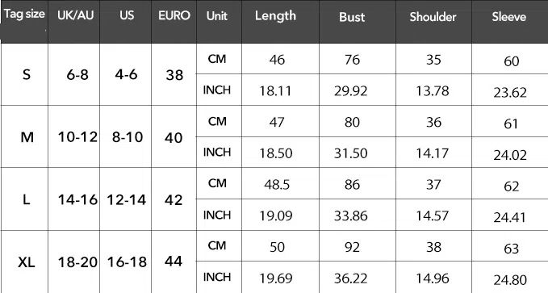Click the XL tag size cell
The height and width of the screenshot is (293, 548).
[x=27, y=262]
